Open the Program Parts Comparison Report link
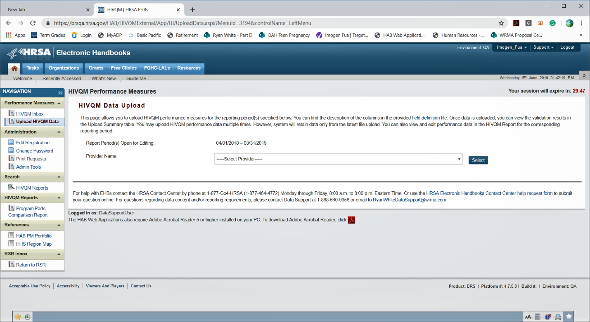590x322 pixels. pyautogui.click(x=28, y=212)
